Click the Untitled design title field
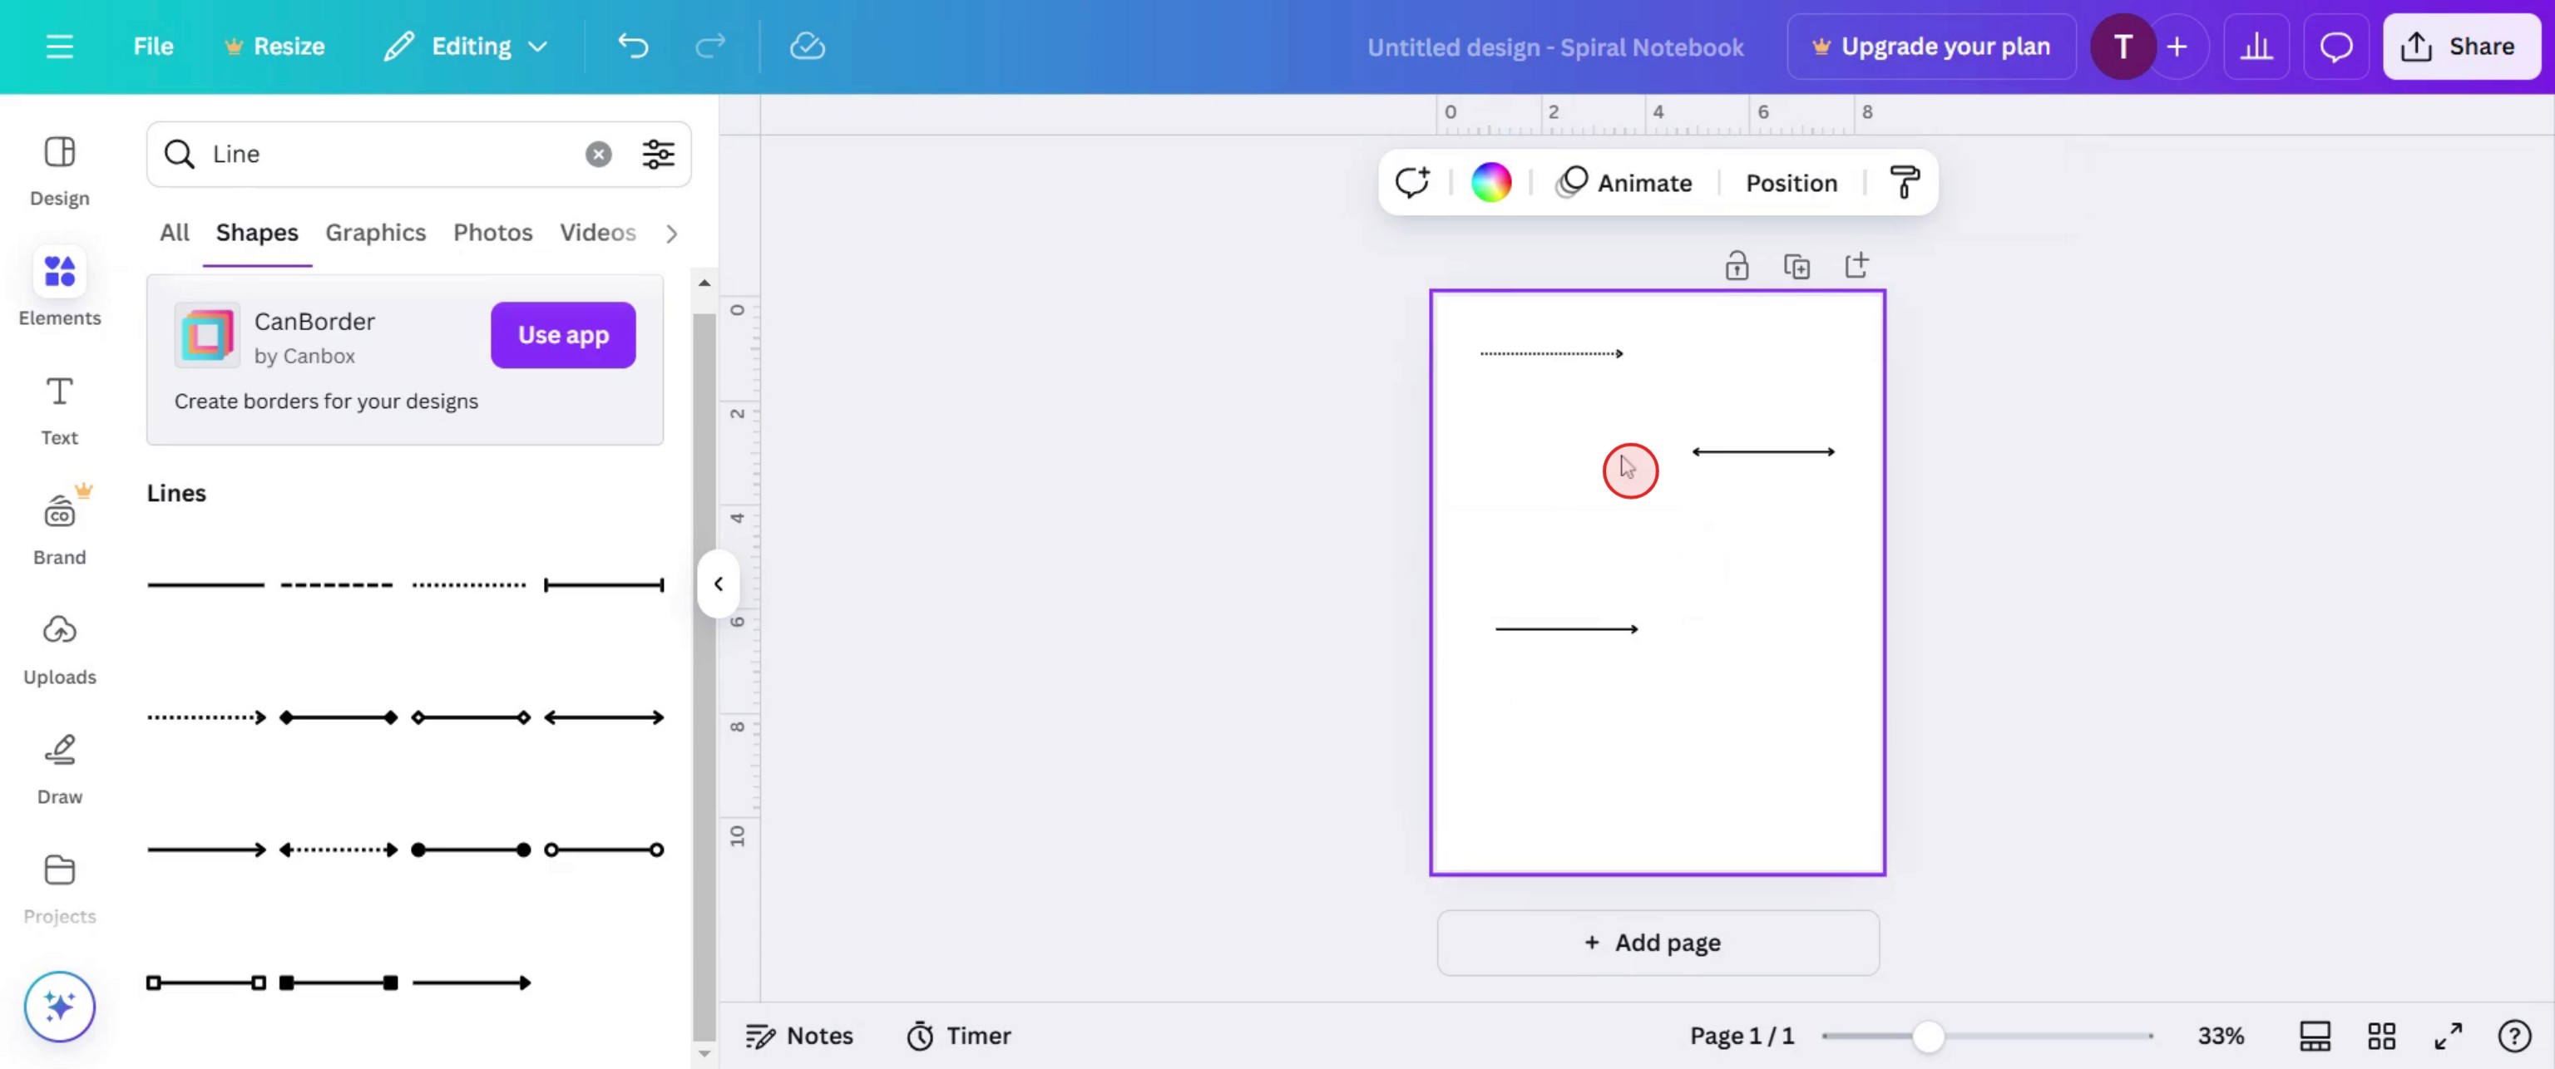2555x1069 pixels. (x=1554, y=47)
